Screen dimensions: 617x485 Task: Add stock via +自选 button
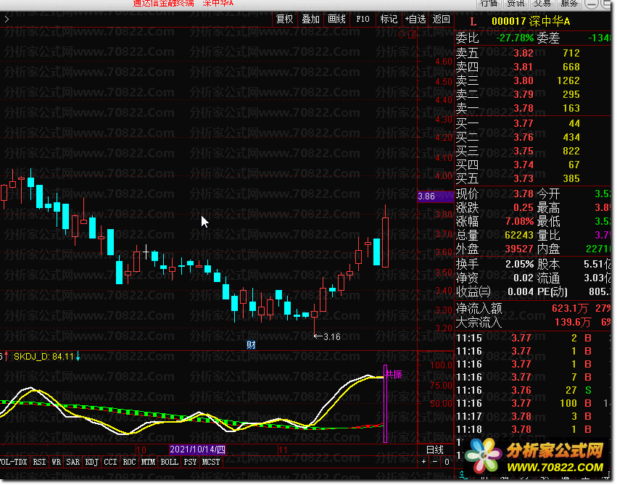pos(415,20)
